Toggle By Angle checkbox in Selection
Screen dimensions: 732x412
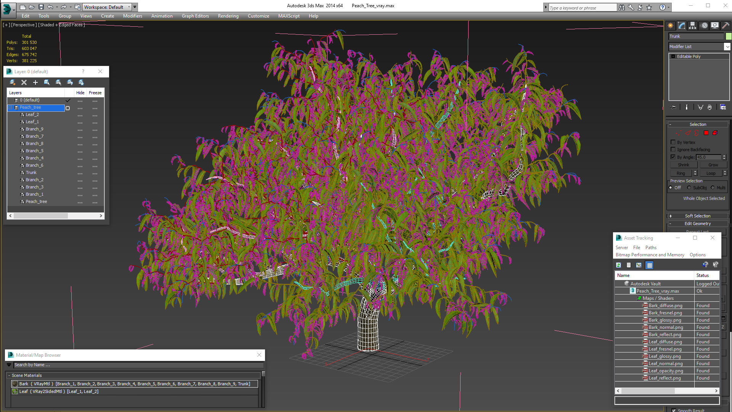673,157
